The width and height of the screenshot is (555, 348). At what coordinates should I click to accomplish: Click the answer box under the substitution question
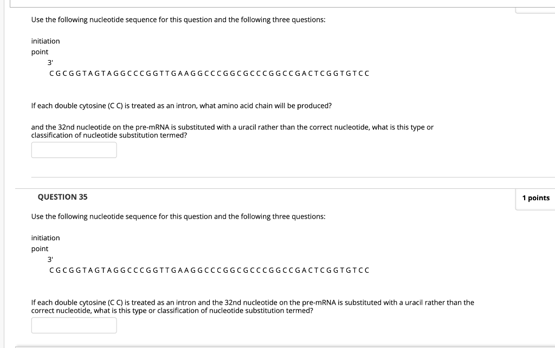tap(74, 150)
